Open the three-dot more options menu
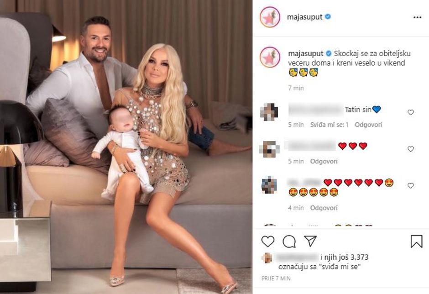This screenshot has width=429, height=294. [417, 17]
